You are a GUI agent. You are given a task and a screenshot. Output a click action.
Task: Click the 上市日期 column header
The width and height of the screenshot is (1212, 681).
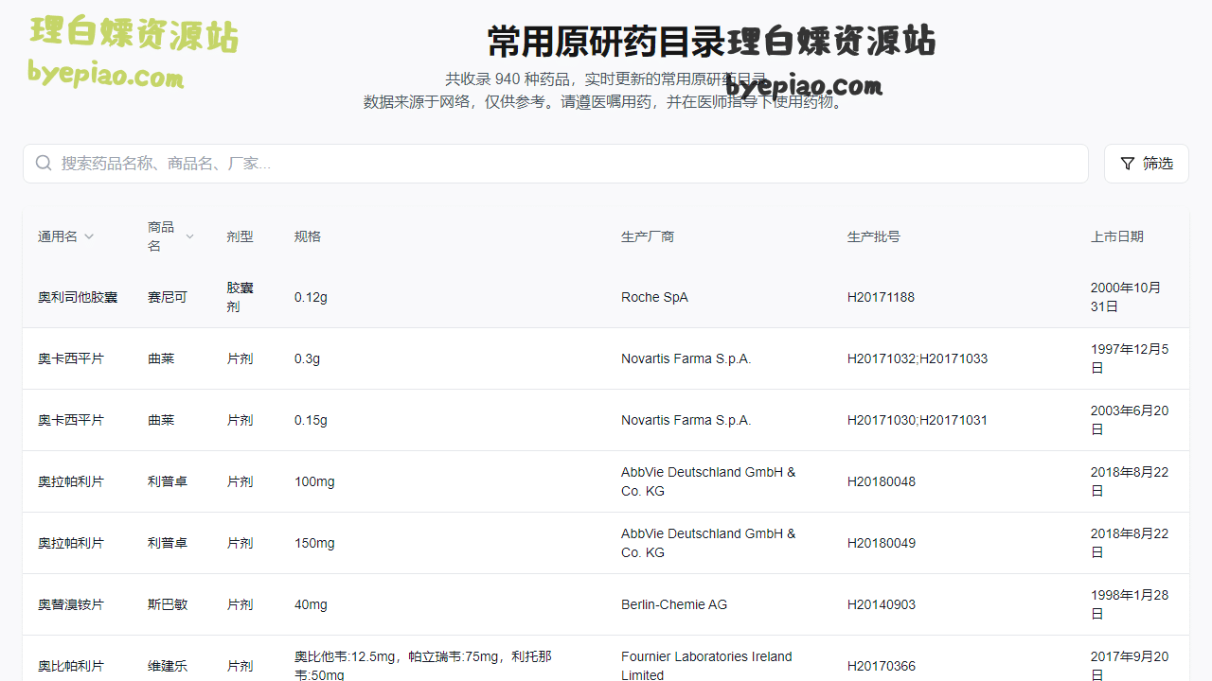tap(1117, 236)
